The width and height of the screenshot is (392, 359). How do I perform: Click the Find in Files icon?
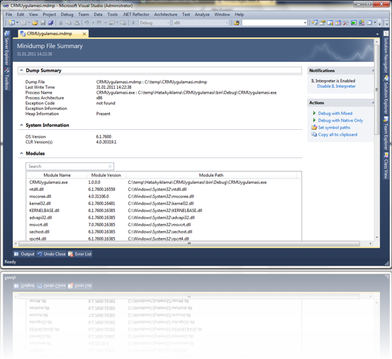point(237,23)
